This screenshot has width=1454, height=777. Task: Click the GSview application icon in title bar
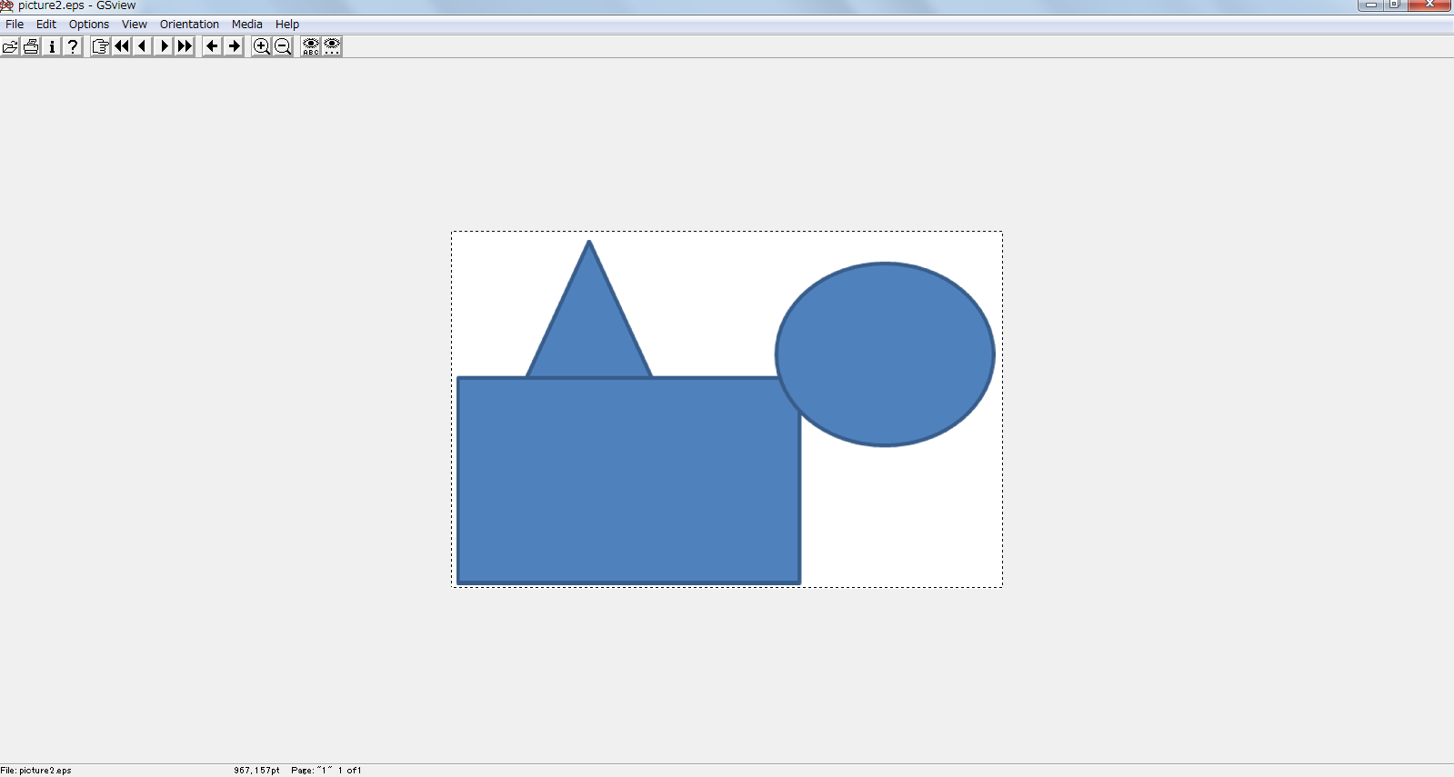6,5
